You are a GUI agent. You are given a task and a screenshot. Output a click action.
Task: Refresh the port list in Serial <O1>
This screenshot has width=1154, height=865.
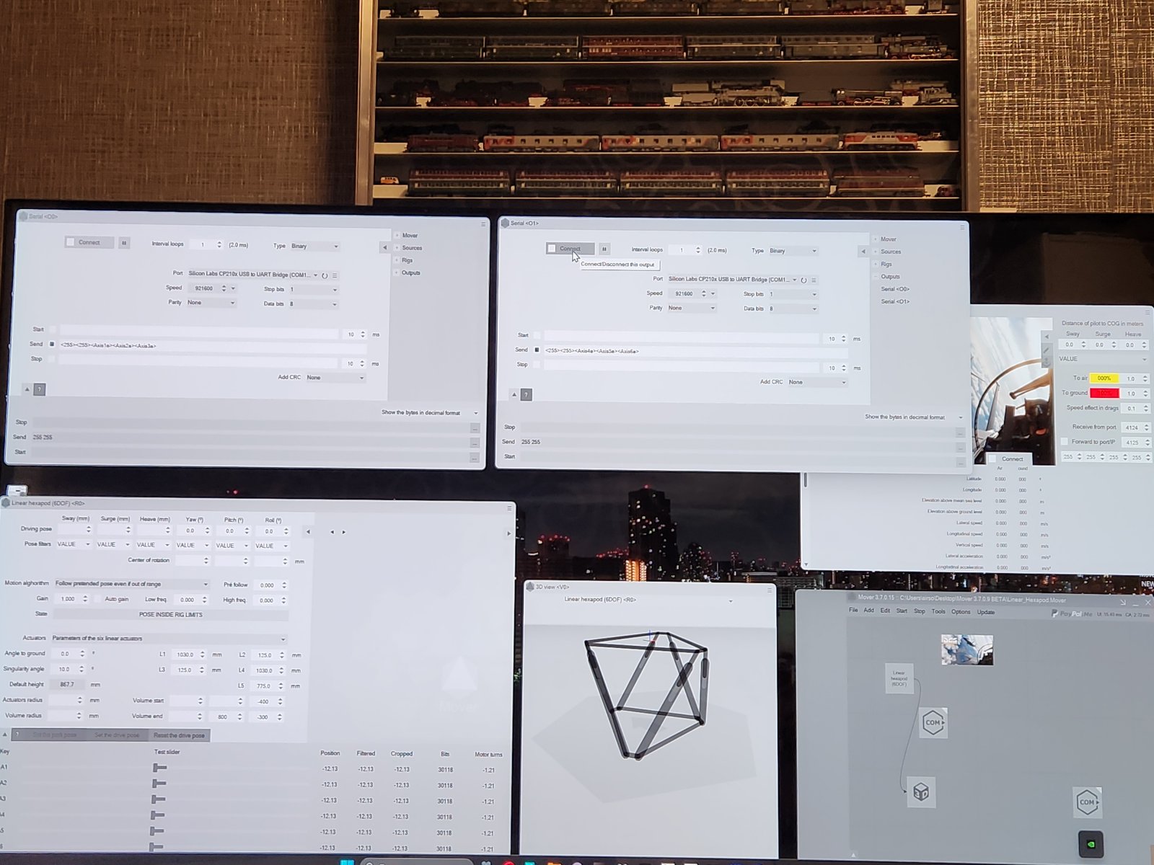coord(804,280)
